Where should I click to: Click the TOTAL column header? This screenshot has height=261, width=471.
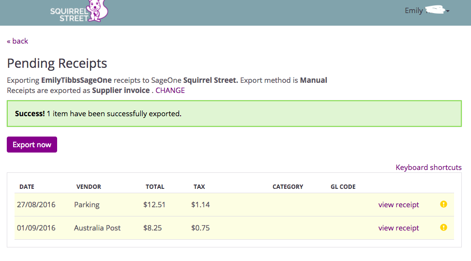(155, 187)
